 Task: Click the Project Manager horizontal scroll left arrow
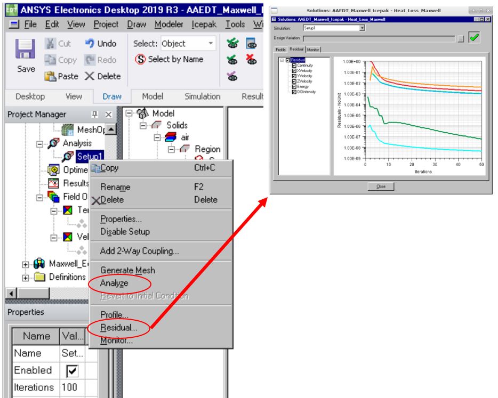click(x=11, y=293)
